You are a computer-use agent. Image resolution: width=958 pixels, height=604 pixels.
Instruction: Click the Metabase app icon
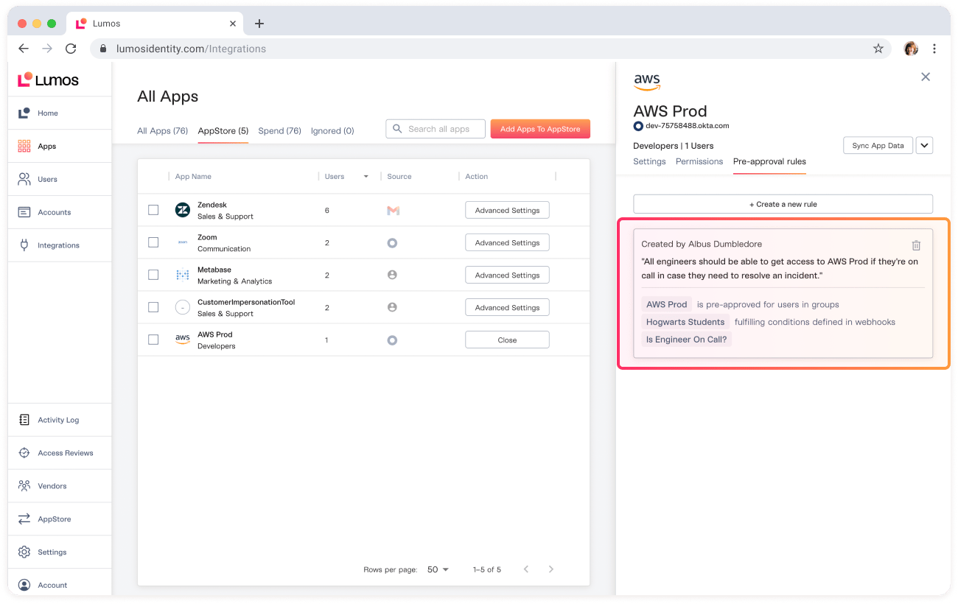point(182,275)
